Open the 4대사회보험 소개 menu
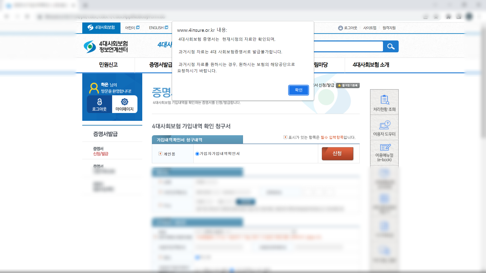Image resolution: width=486 pixels, height=273 pixels. [x=371, y=65]
